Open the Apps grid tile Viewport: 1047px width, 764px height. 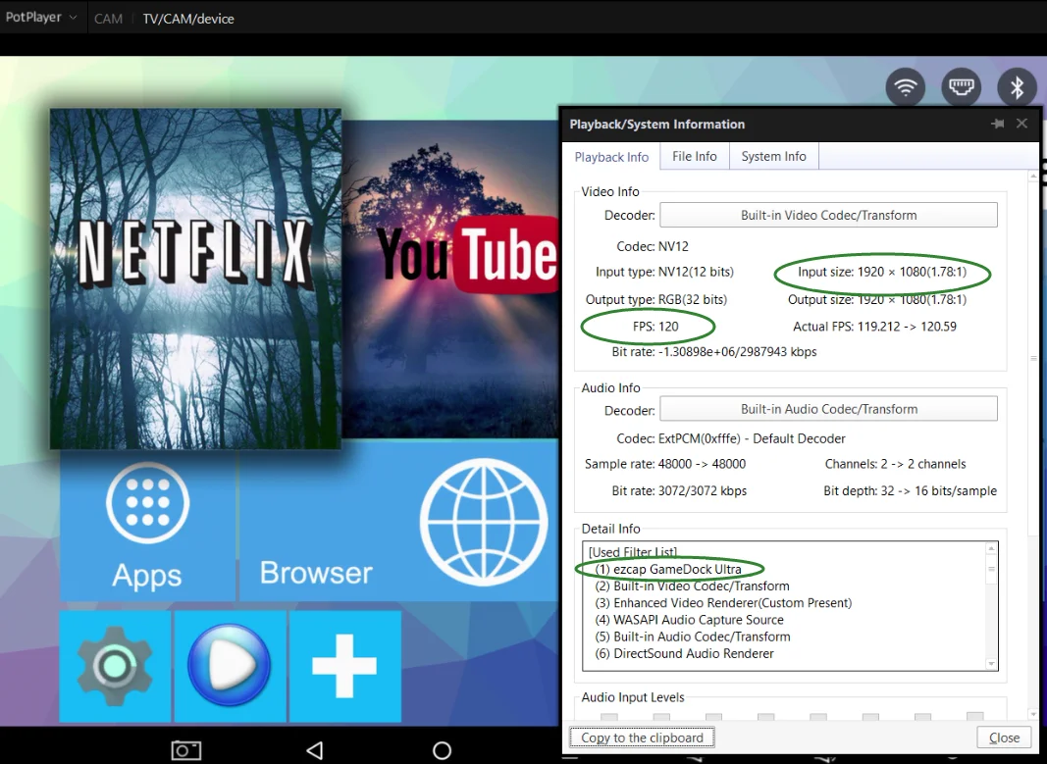(147, 525)
